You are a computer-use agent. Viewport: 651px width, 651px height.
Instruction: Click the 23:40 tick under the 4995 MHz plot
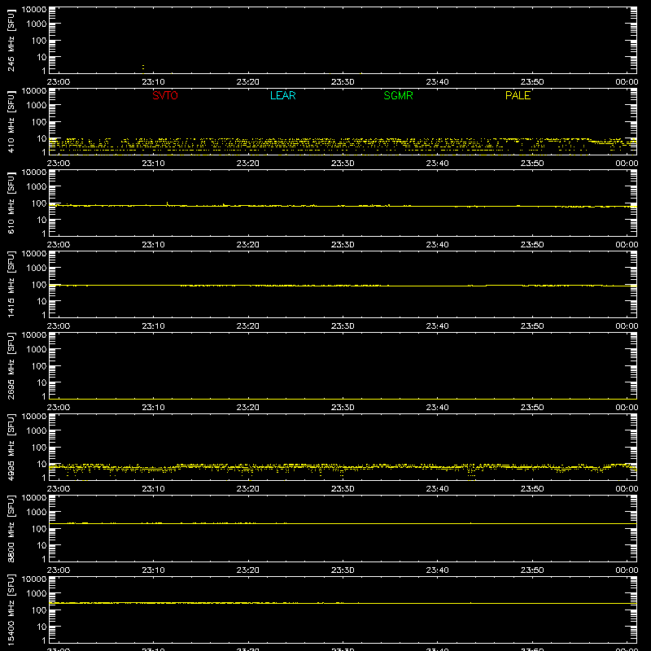437,489
